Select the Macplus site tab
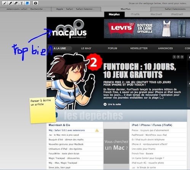Screen dimensions: 190x170 pos(114,14)
